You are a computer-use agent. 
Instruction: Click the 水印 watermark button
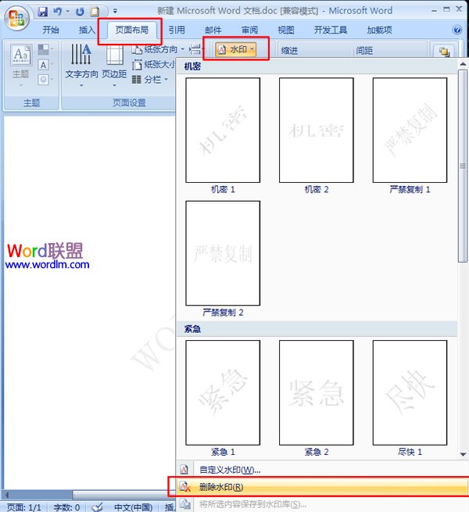pos(236,49)
